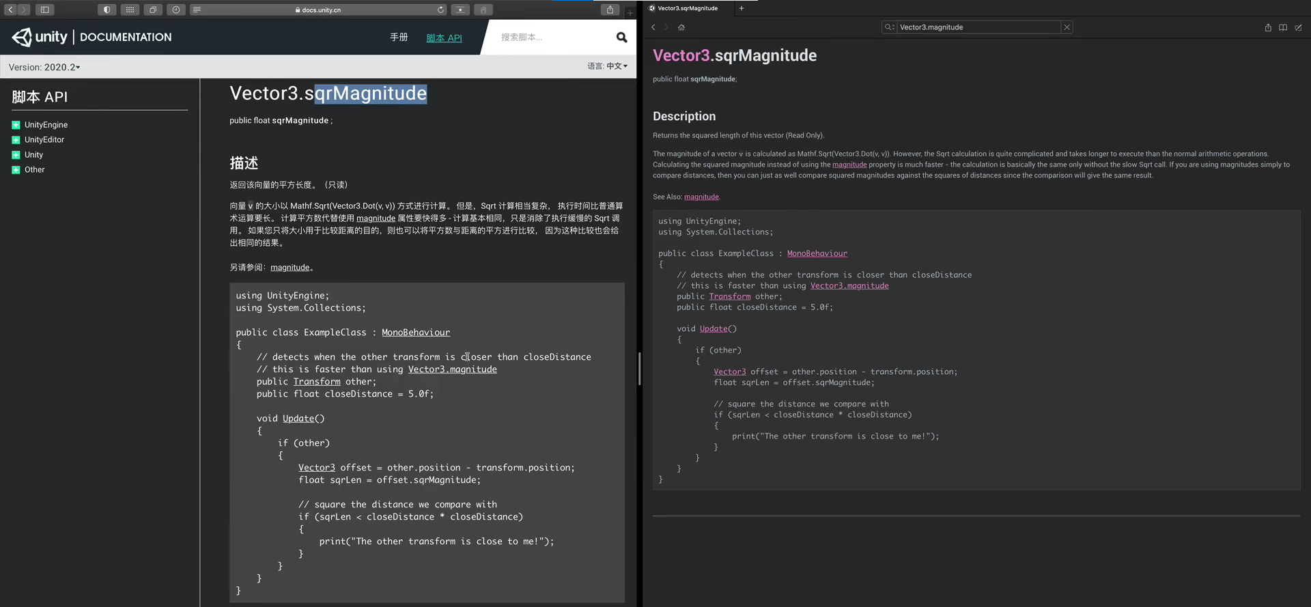Viewport: 1311px width, 607px height.
Task: Expand the UnityEditor tree node
Action: (x=16, y=140)
